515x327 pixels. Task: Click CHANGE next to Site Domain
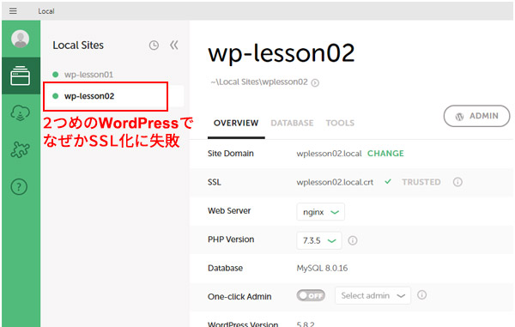(385, 154)
